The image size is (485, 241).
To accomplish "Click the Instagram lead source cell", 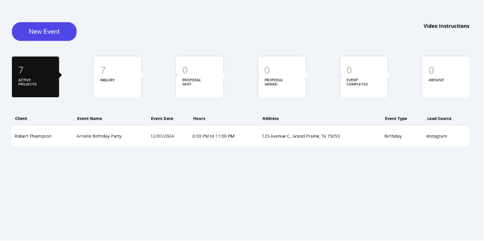I will 436,136.
